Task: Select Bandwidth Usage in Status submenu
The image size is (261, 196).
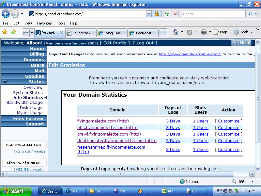Action: tap(24, 102)
